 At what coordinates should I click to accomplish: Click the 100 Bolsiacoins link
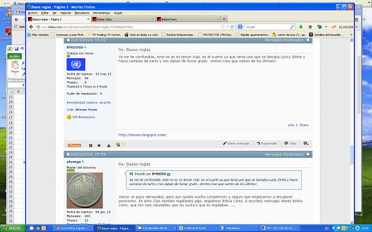click(x=84, y=117)
